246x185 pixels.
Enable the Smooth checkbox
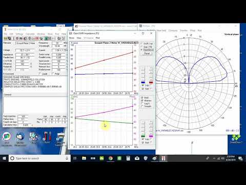point(142,106)
